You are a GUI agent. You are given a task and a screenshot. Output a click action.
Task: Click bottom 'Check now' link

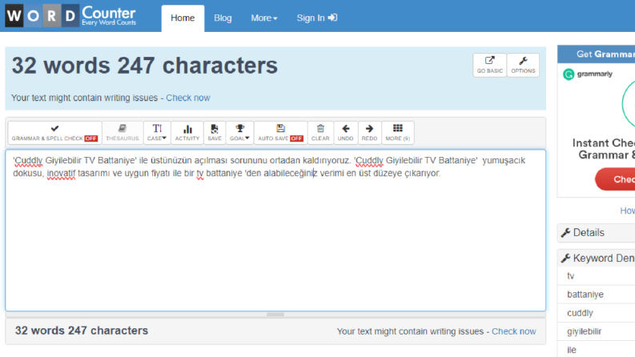point(513,331)
